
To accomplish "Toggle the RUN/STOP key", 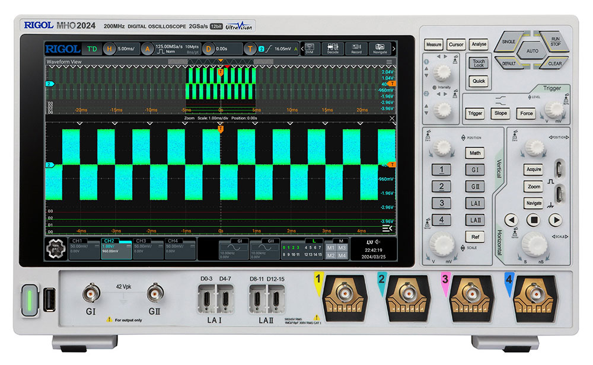I will (555, 41).
